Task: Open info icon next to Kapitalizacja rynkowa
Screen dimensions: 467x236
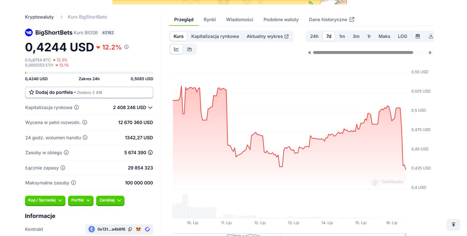Action: click(77, 107)
